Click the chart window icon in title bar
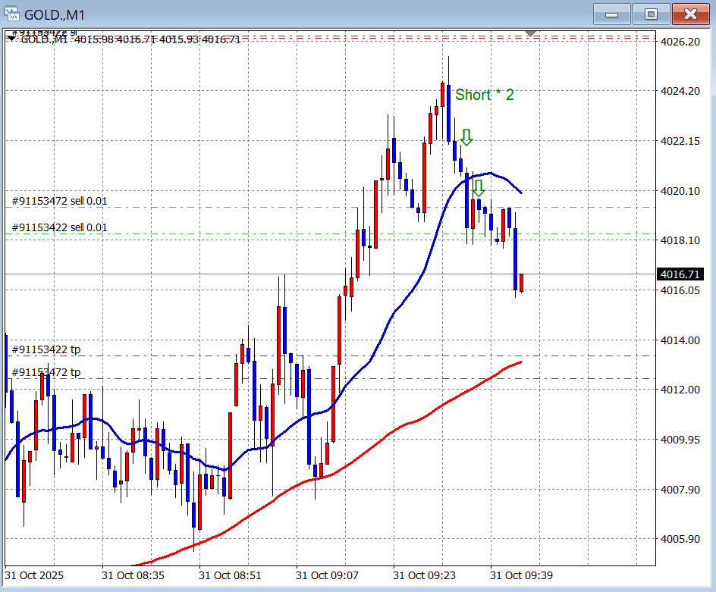Image resolution: width=716 pixels, height=592 pixels. tap(12, 14)
